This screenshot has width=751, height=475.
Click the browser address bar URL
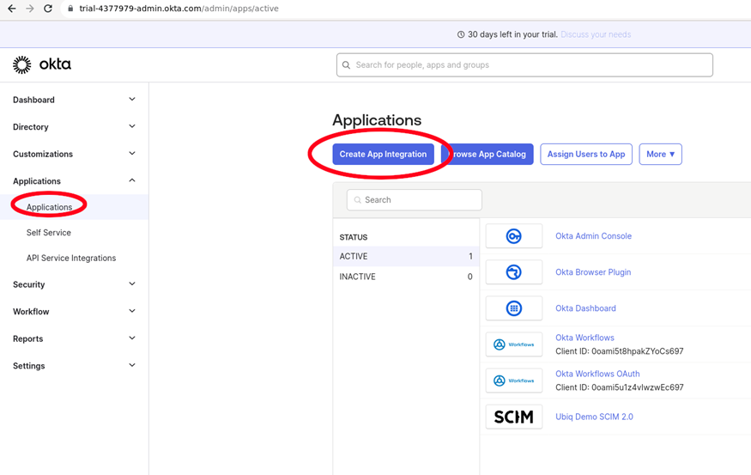pyautogui.click(x=179, y=9)
